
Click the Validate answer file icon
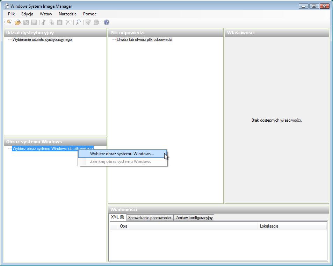[88, 22]
